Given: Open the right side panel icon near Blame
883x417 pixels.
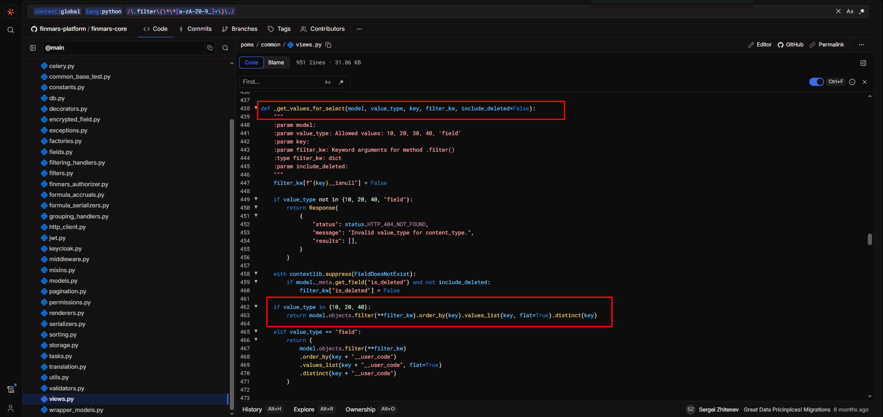Looking at the screenshot, I should pyautogui.click(x=863, y=63).
